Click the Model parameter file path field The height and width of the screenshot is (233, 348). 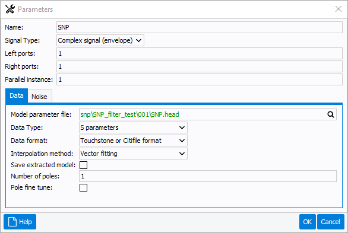[x=203, y=114]
